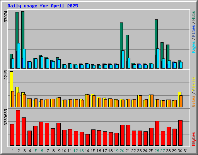
Task: Click day 2 on the date axis
Action: (19, 151)
